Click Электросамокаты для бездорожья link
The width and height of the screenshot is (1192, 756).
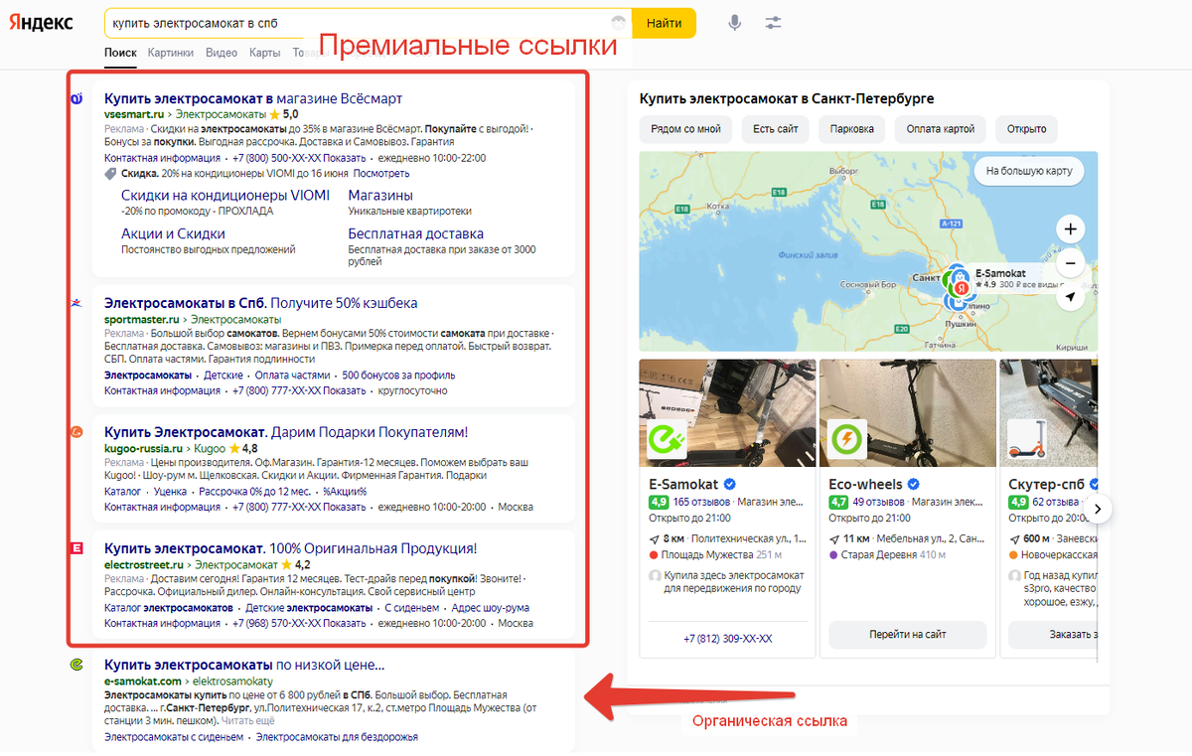(337, 737)
